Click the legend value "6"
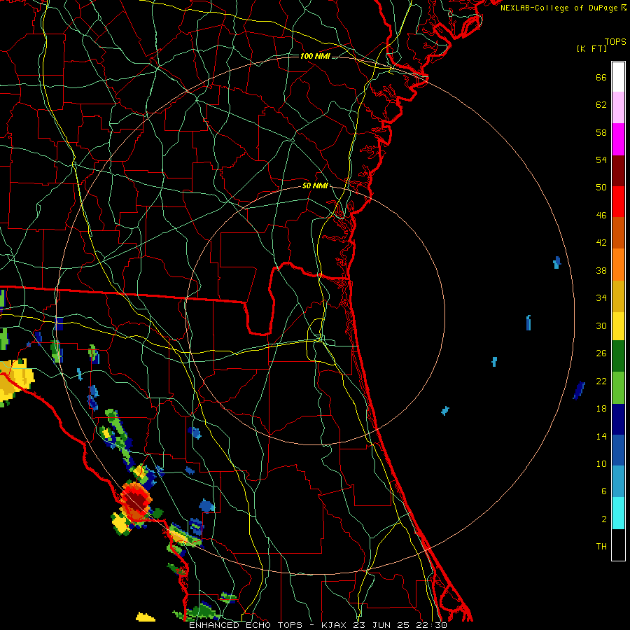This screenshot has height=630, width=630. point(604,491)
